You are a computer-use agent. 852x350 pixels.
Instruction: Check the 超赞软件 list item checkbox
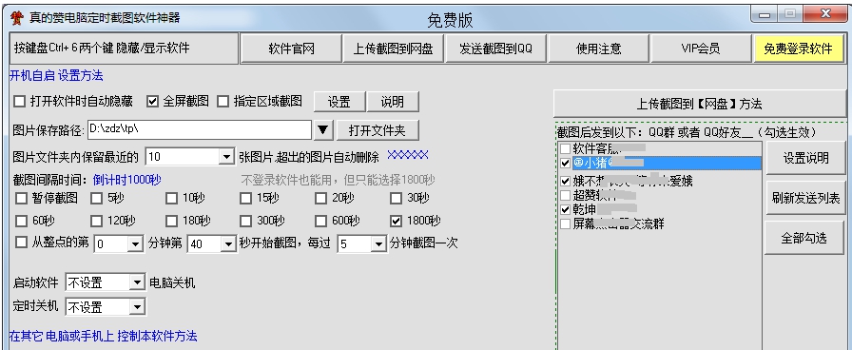click(566, 195)
